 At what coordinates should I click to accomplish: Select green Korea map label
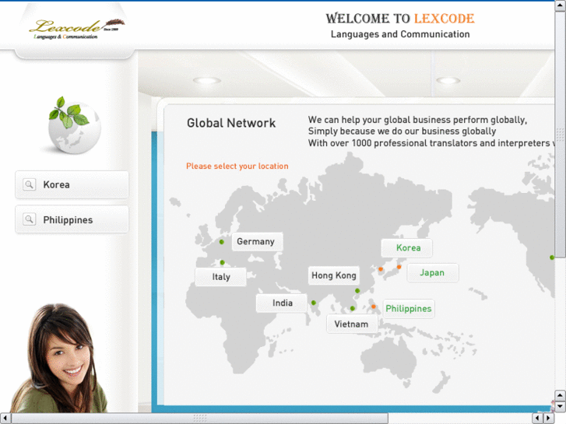tap(407, 248)
